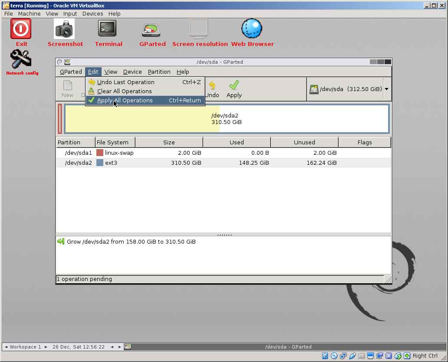Sort by the Flags column header
This screenshot has width=448, height=362.
coord(365,142)
